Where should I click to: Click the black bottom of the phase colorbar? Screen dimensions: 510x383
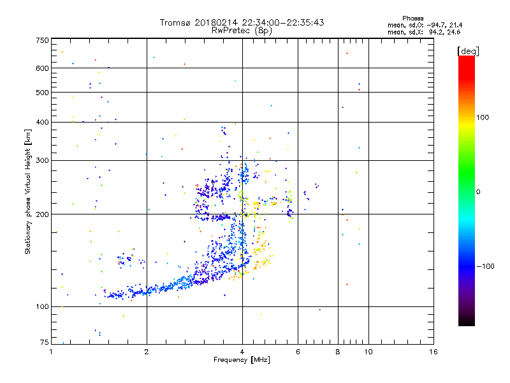pos(467,321)
